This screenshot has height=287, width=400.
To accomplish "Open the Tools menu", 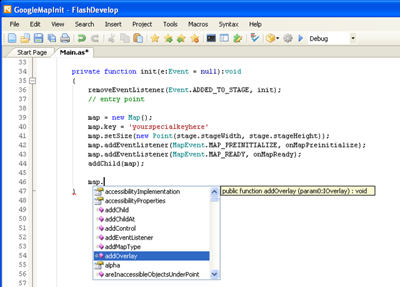I will pos(170,24).
